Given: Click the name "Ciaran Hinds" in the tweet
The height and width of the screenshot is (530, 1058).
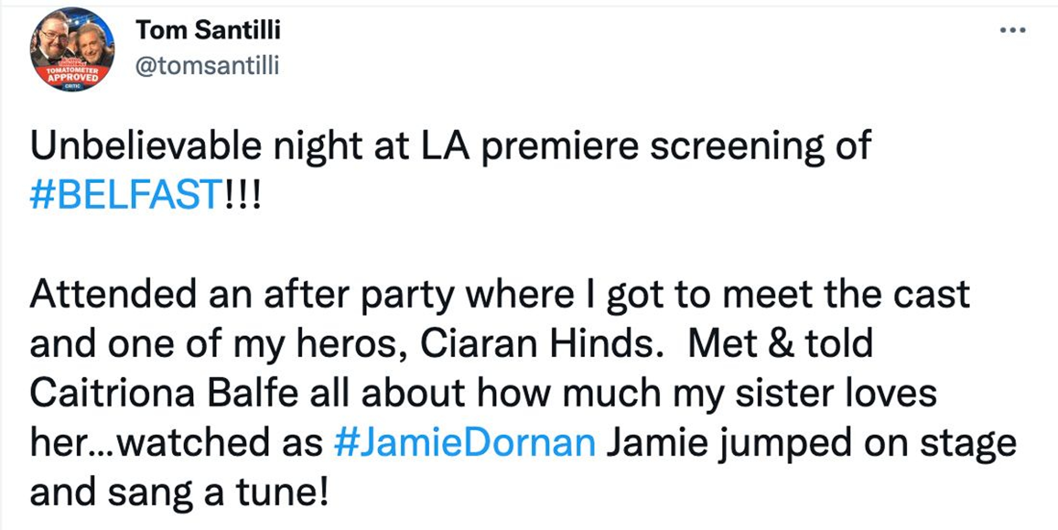Looking at the screenshot, I should coord(541,343).
